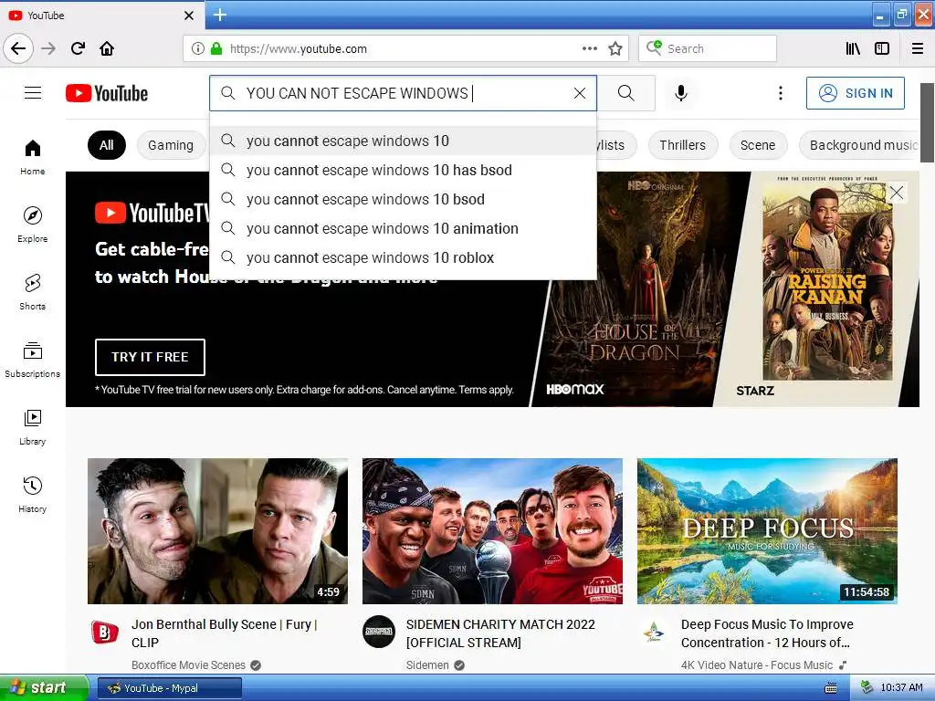Open Sidemen channel name link
Viewport: 935px width, 701px height.
click(x=427, y=665)
